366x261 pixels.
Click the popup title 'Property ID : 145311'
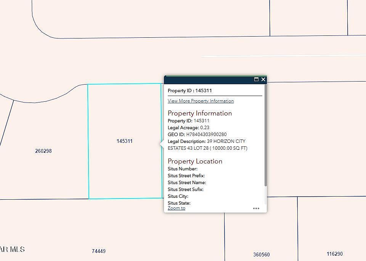coord(190,91)
